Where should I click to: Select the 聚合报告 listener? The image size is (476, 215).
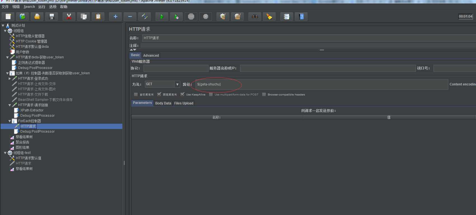tap(22, 142)
